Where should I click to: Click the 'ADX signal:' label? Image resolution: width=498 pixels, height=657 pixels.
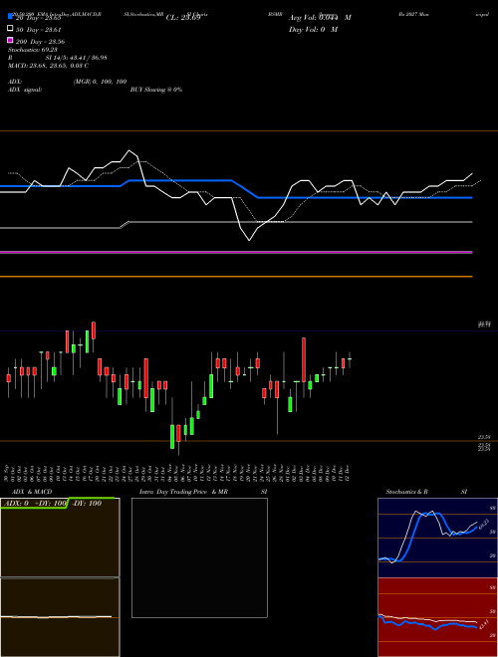(25, 90)
